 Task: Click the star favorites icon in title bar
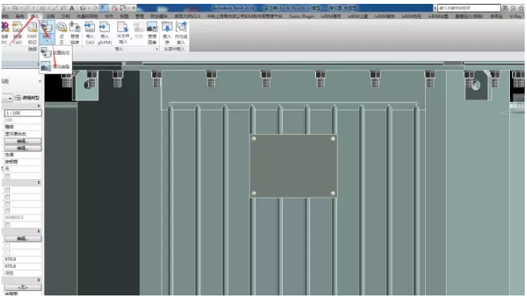522,8
